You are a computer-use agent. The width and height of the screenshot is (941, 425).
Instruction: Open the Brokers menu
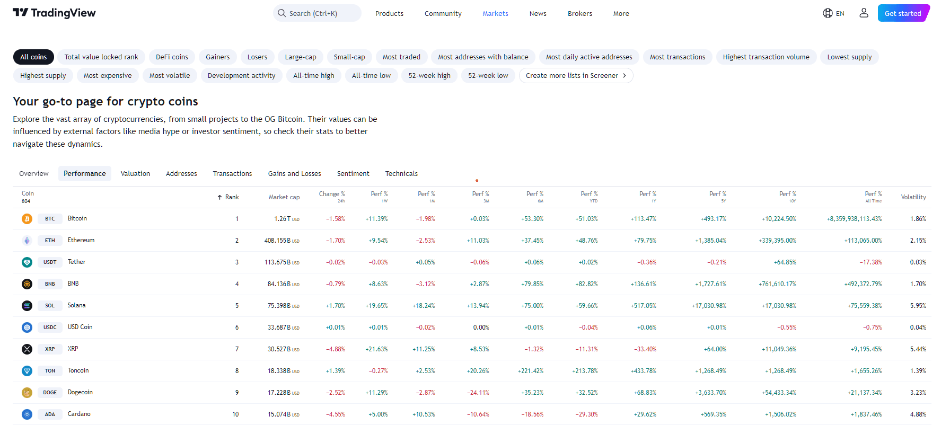pos(579,13)
